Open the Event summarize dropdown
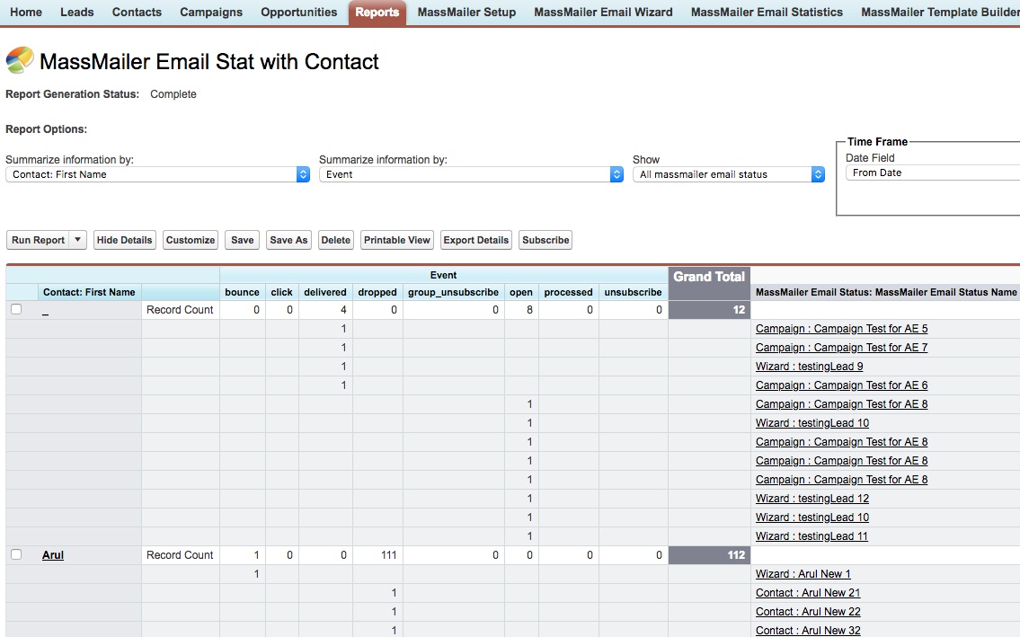Viewport: 1020px width, 637px height. [471, 174]
